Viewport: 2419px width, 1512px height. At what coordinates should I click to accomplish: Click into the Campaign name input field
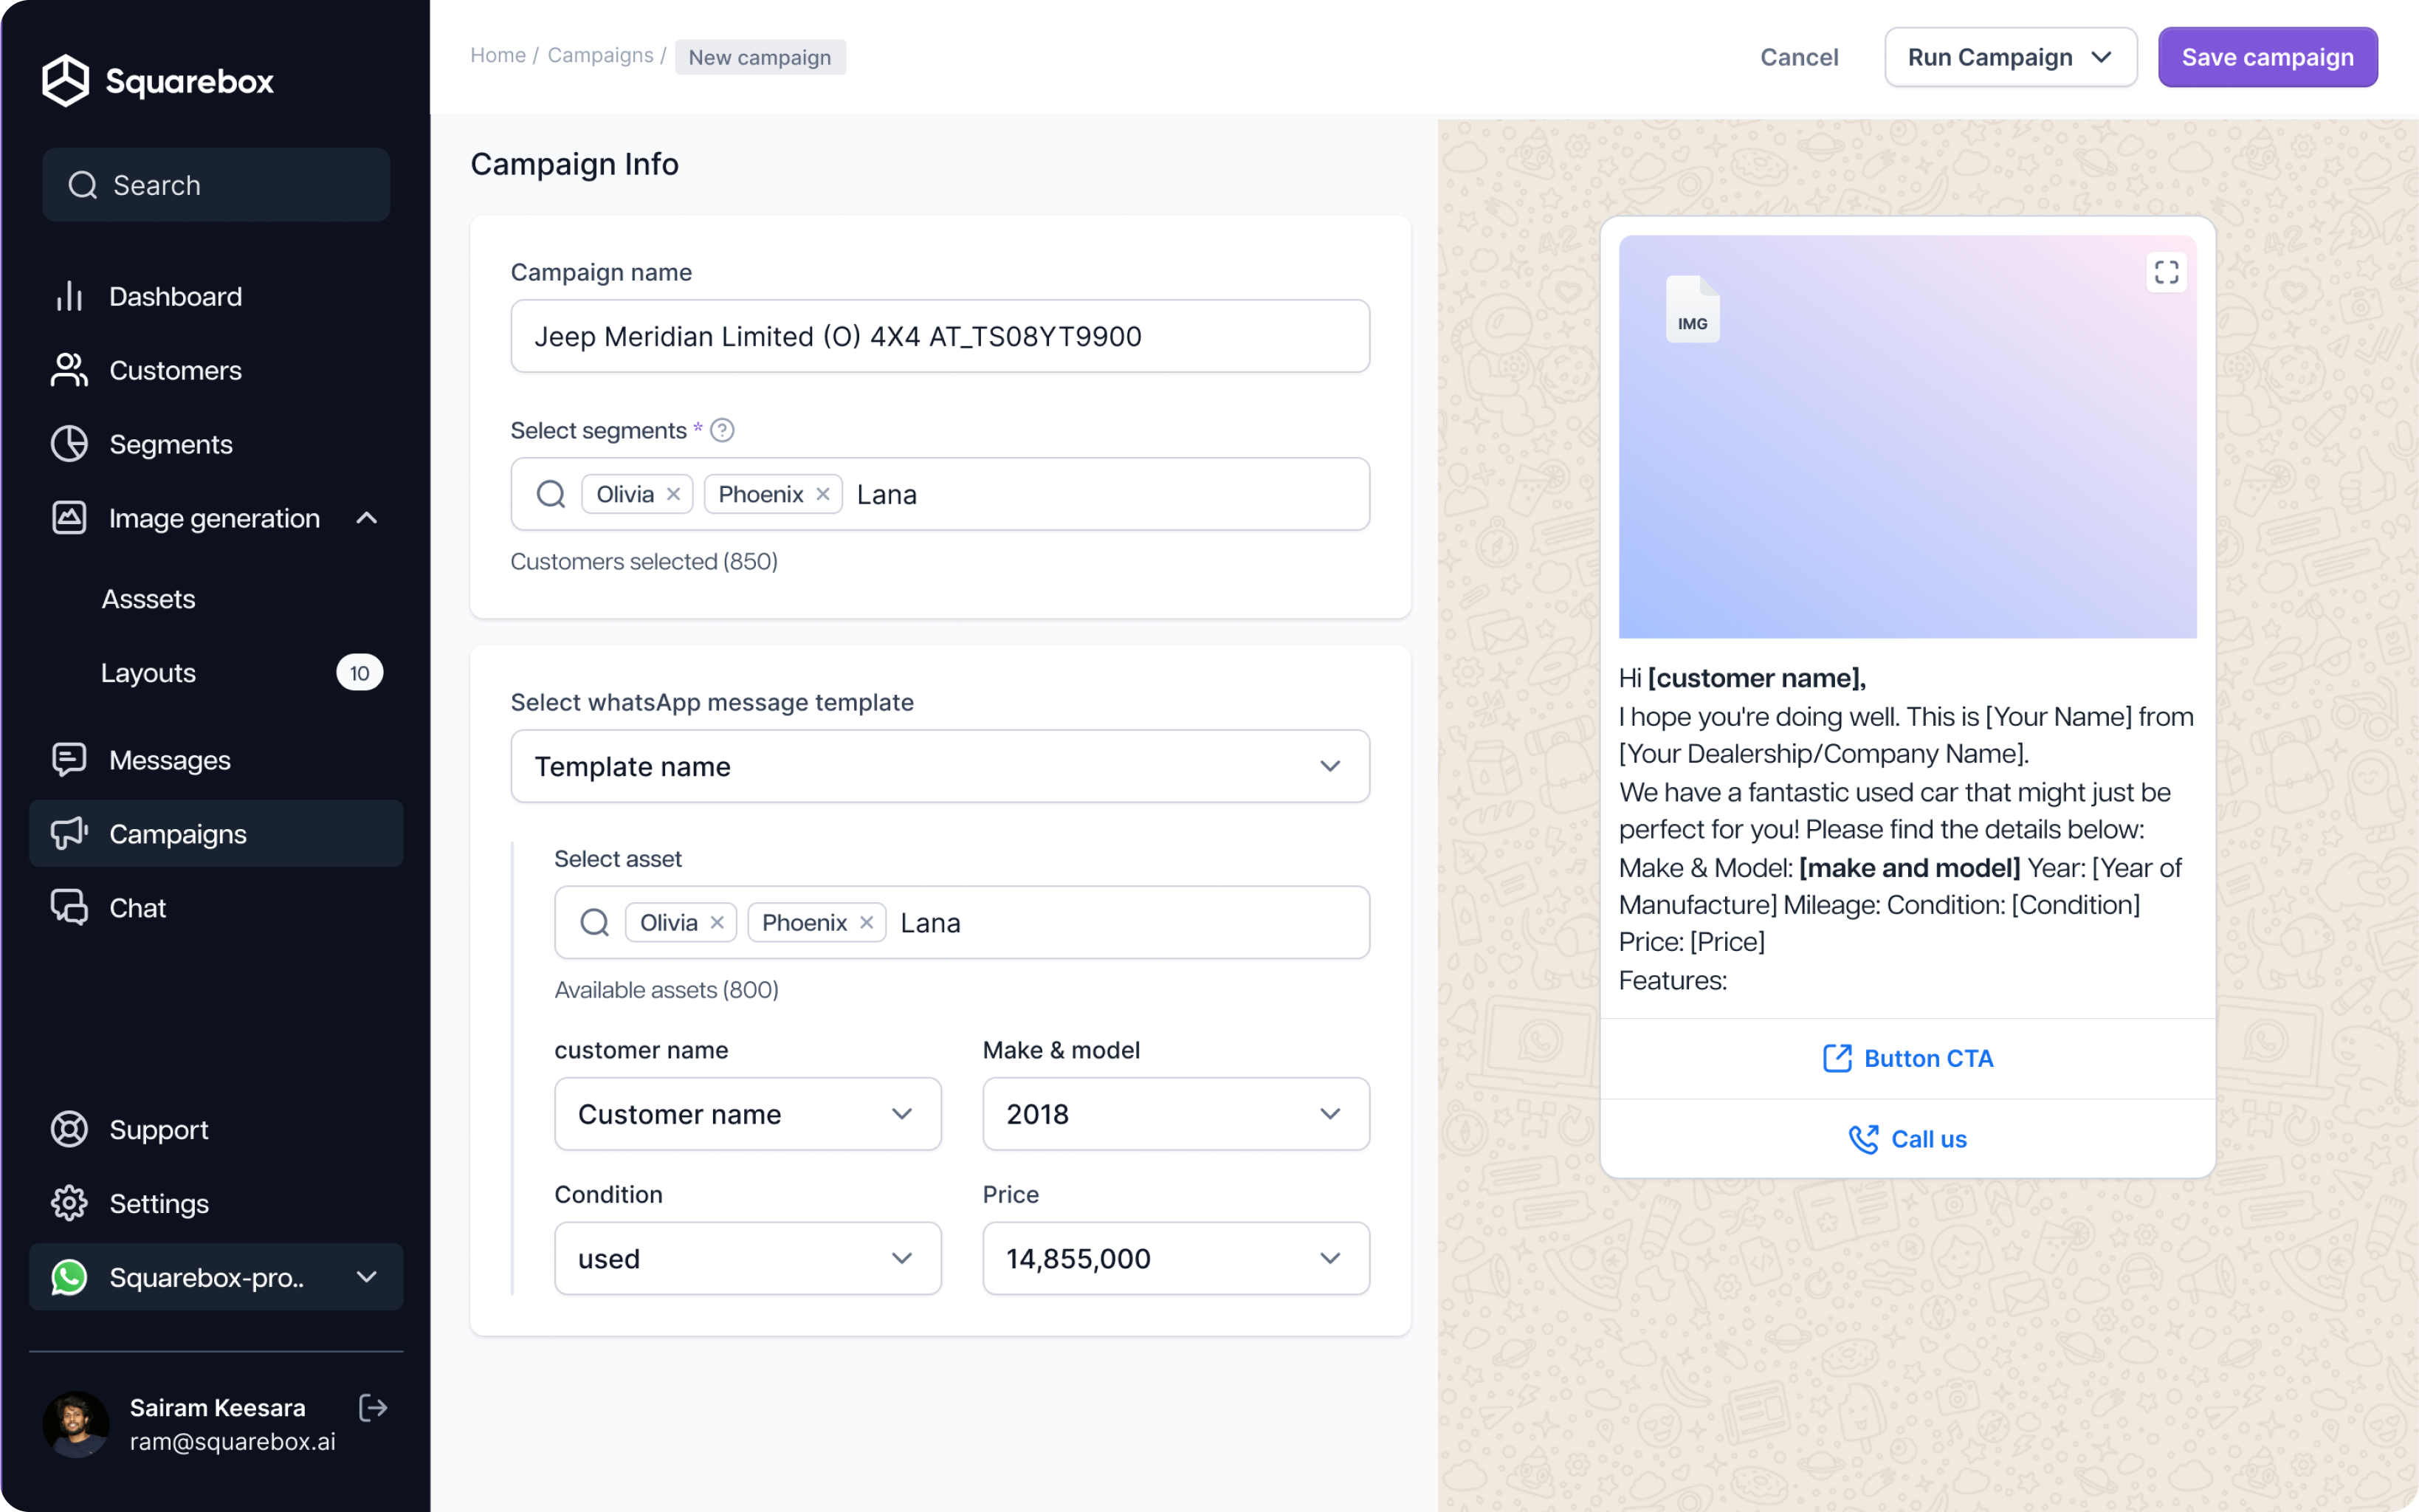pos(940,336)
